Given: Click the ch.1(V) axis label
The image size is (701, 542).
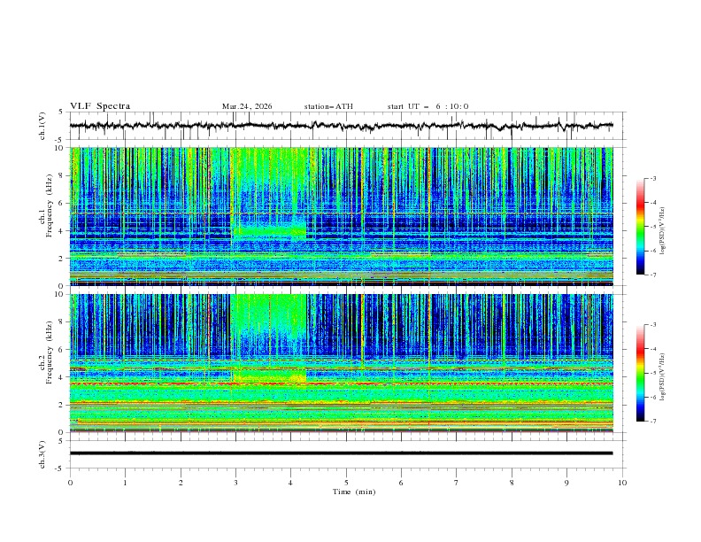Looking at the screenshot, I should [42, 126].
